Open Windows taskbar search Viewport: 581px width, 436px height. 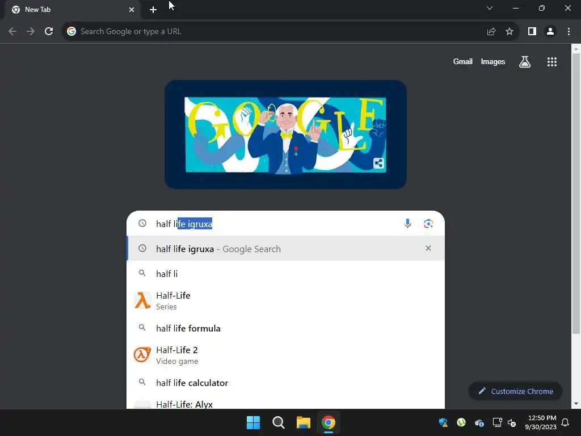pyautogui.click(x=278, y=422)
